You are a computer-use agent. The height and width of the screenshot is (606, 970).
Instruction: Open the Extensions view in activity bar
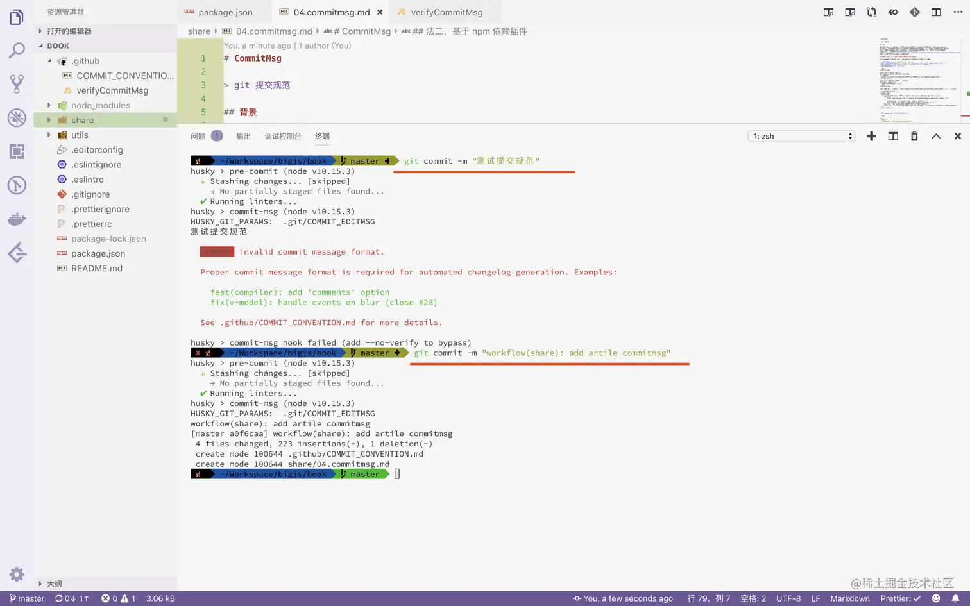point(17,151)
